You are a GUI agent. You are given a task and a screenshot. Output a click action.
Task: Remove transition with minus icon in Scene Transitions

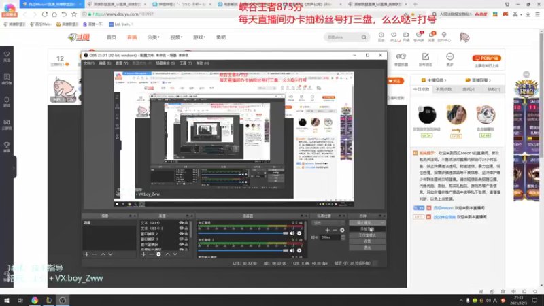335,230
